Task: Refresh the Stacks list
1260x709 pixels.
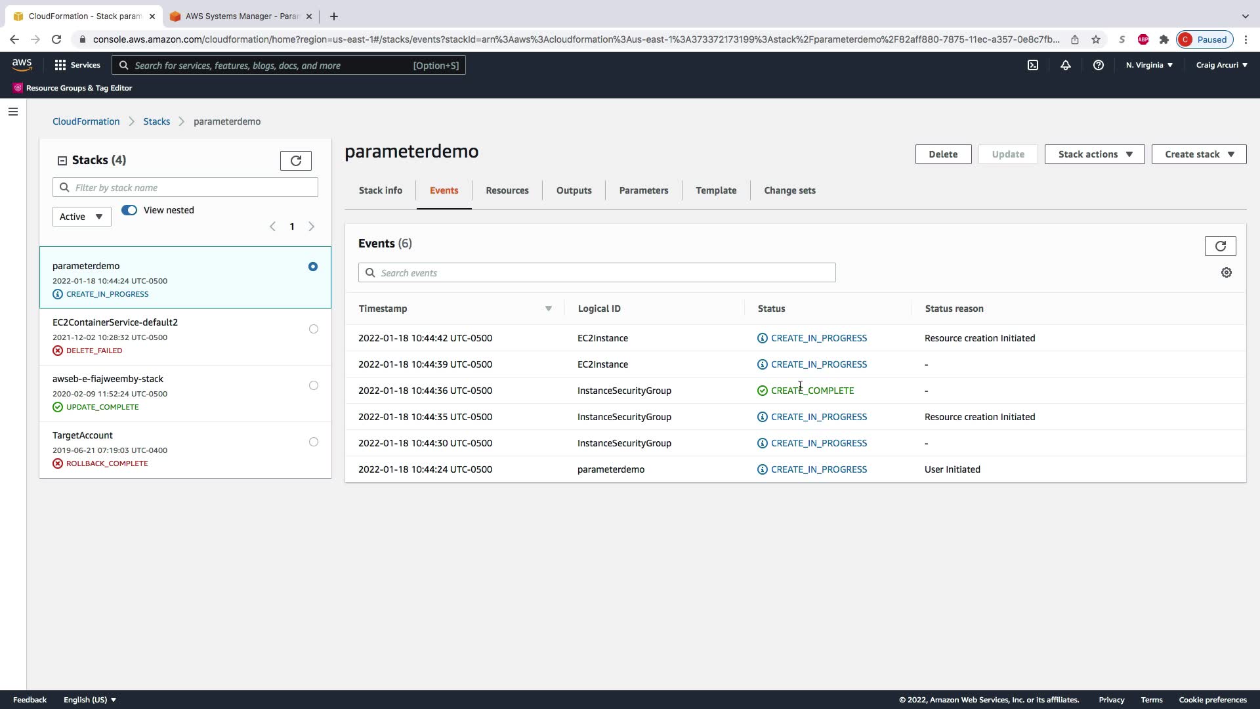Action: click(x=295, y=161)
